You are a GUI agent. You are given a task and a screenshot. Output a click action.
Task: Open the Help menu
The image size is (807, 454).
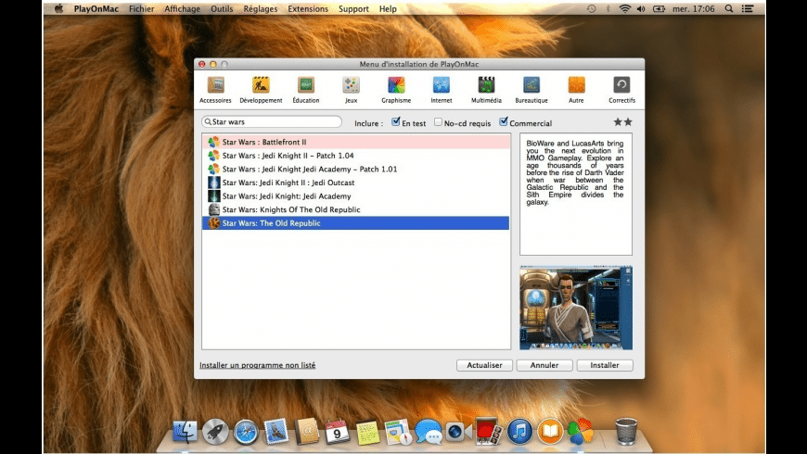388,8
